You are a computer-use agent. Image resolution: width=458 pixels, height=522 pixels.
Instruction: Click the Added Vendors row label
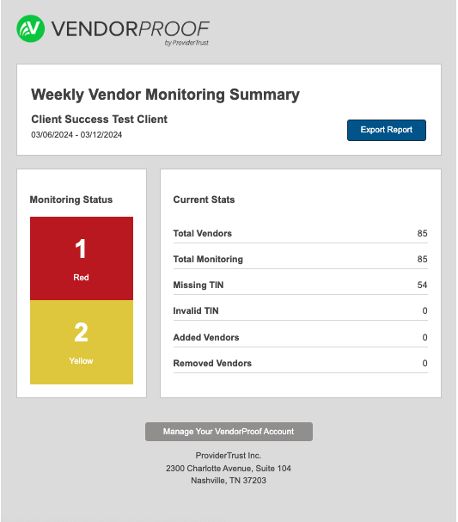coord(206,337)
